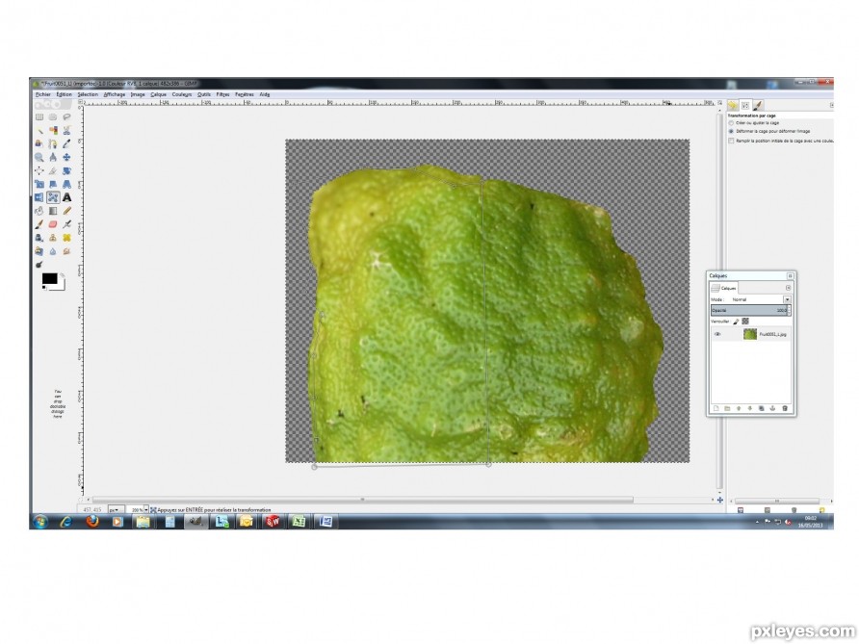Open the Sélection menu

click(x=88, y=94)
